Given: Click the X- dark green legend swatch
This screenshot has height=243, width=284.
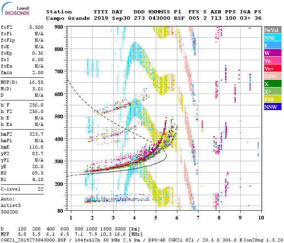Looking at the screenshot, I should point(273,84).
